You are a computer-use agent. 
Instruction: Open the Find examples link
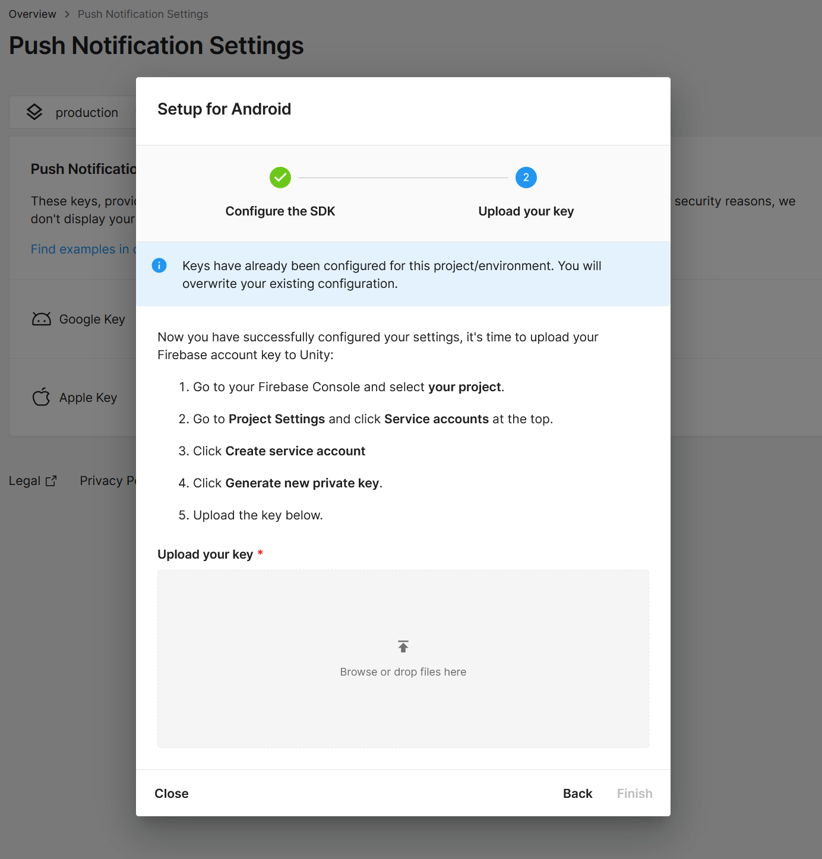80,249
